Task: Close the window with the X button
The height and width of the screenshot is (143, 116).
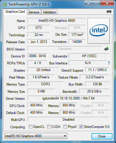Action: coord(107,3)
